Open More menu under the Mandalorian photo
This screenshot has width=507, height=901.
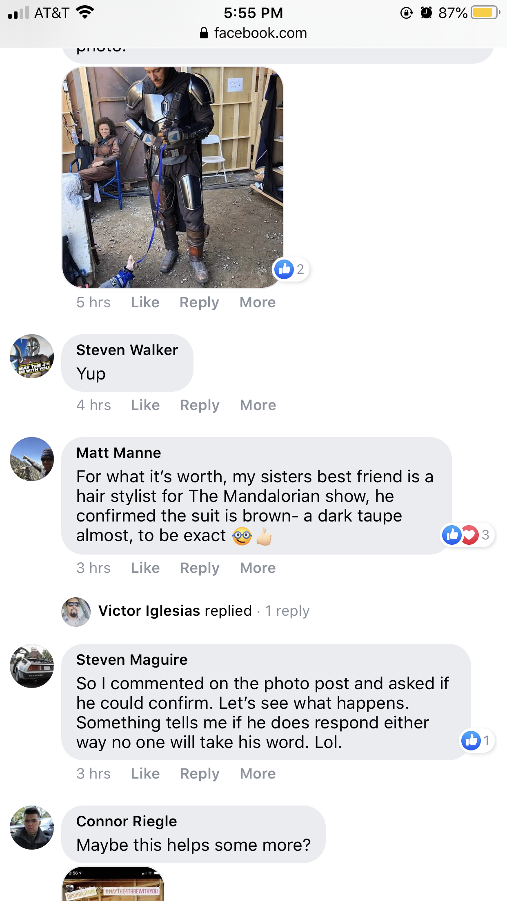point(258,302)
